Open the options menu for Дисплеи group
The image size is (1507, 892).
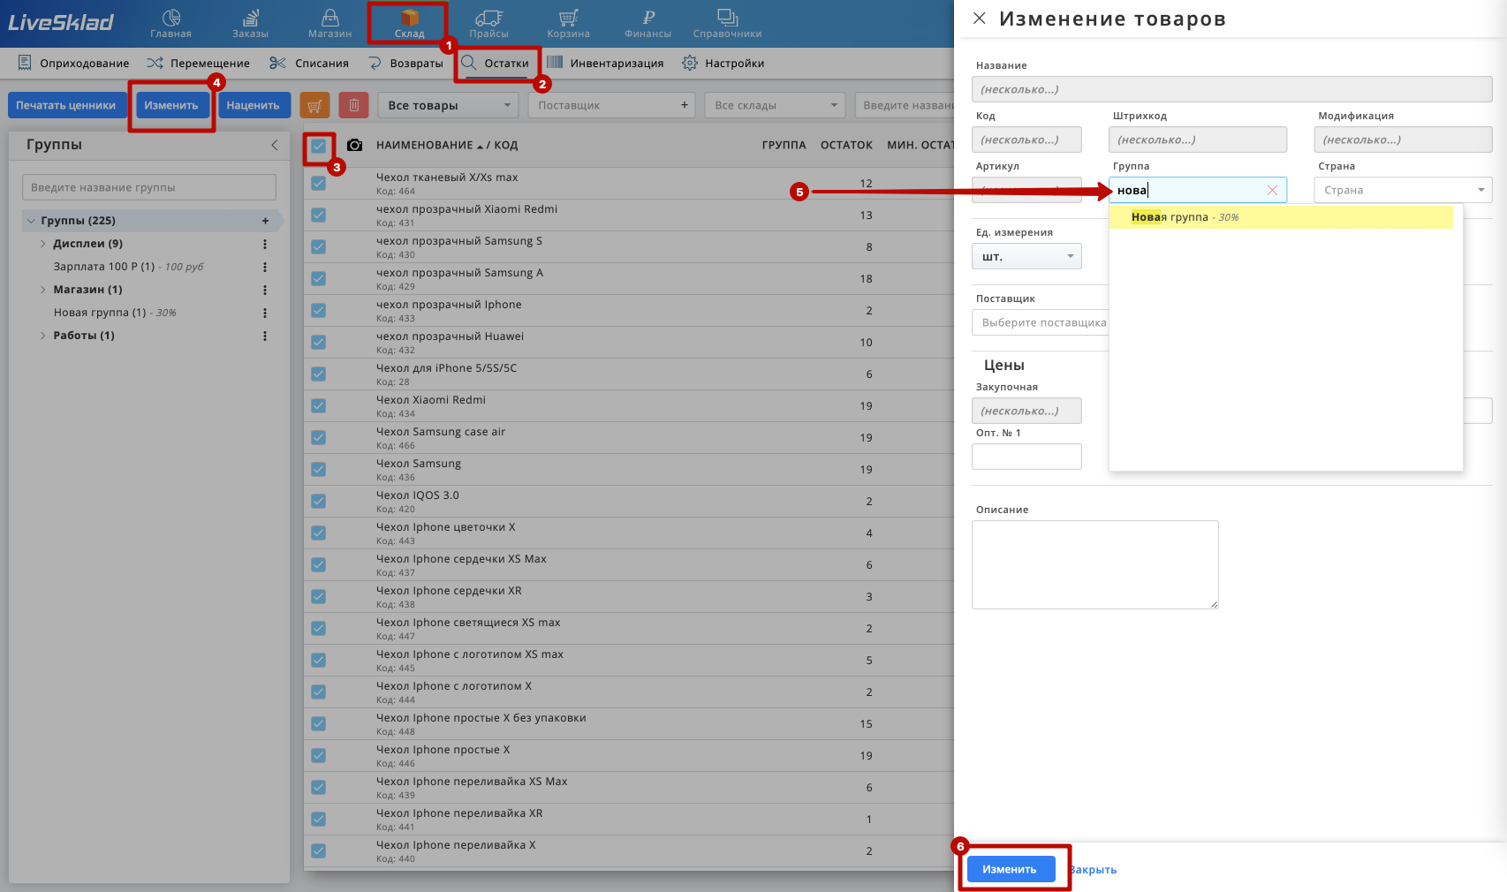tap(265, 244)
